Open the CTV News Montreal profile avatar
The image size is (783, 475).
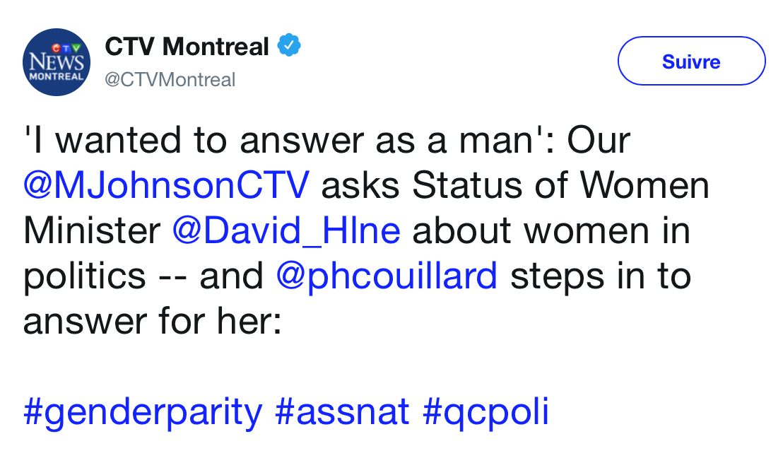pos(57,62)
